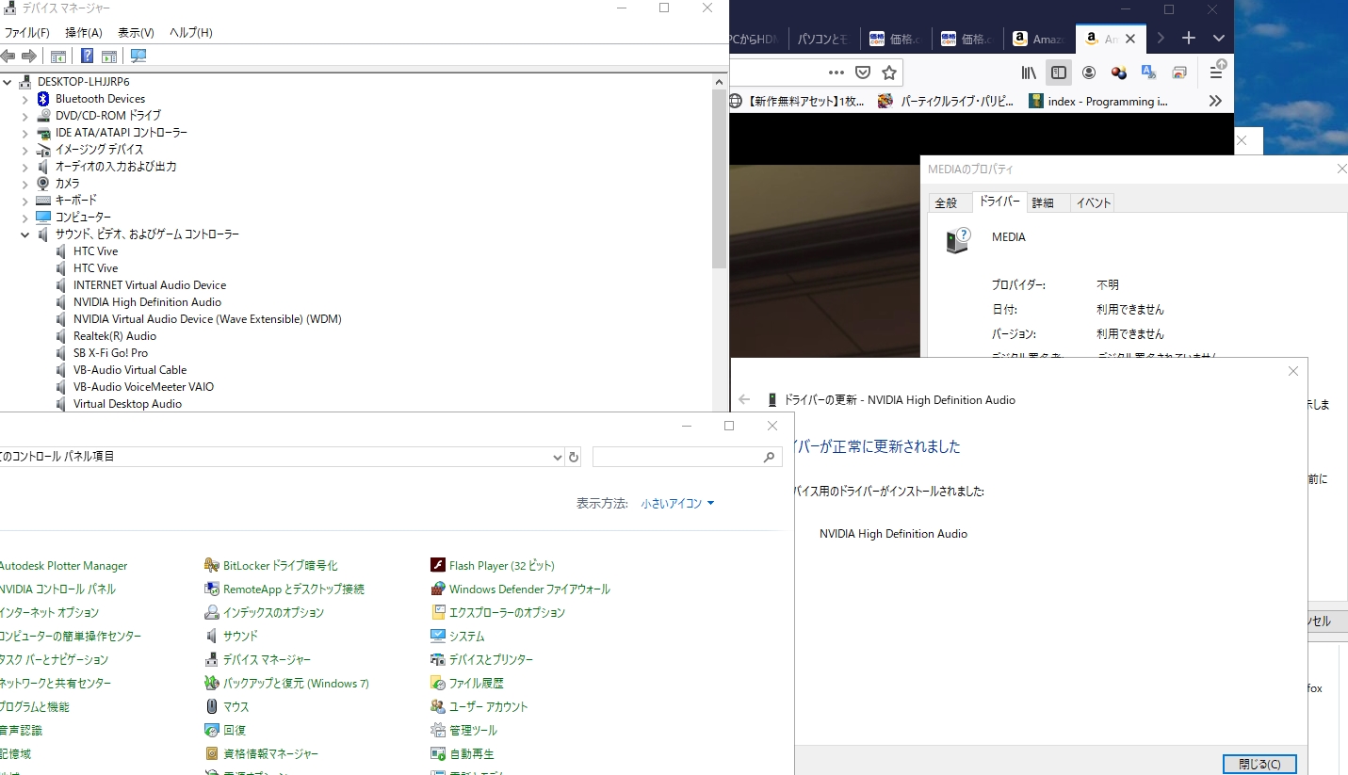Image resolution: width=1348 pixels, height=775 pixels.
Task: Click the search magnifier in Control Panel
Action: (769, 457)
